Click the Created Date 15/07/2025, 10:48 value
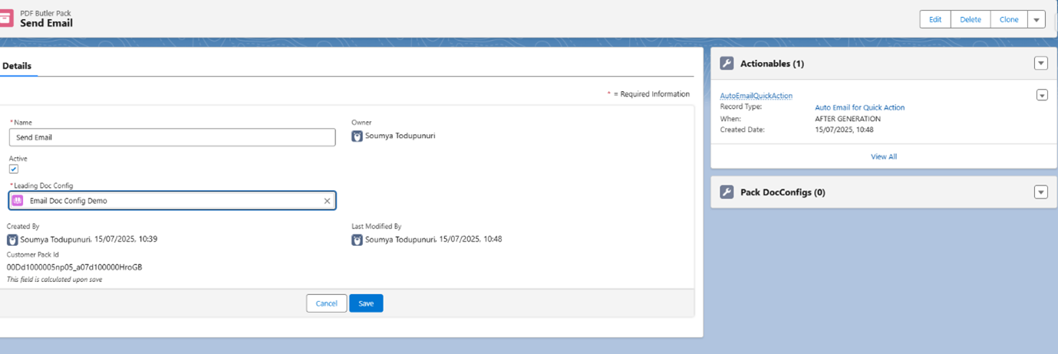The height and width of the screenshot is (354, 1058). (x=844, y=129)
